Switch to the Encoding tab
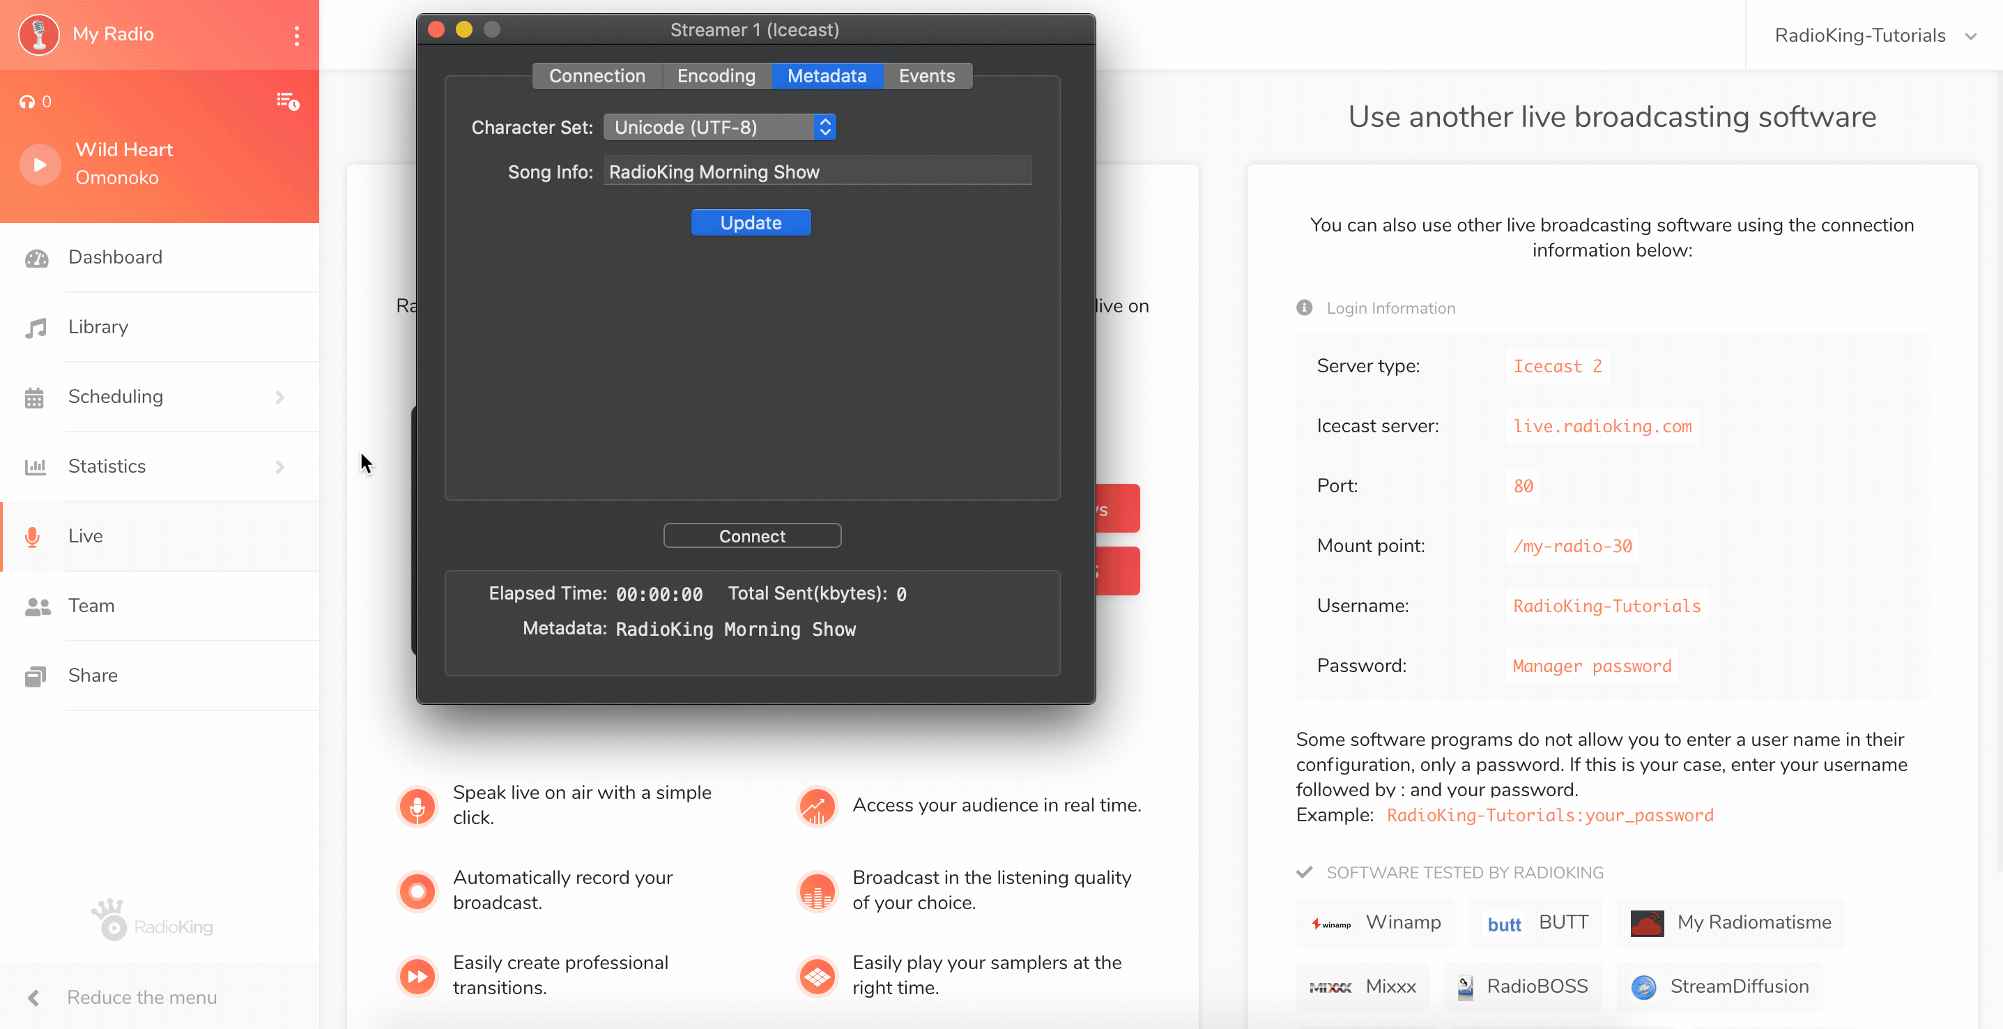 point(715,75)
